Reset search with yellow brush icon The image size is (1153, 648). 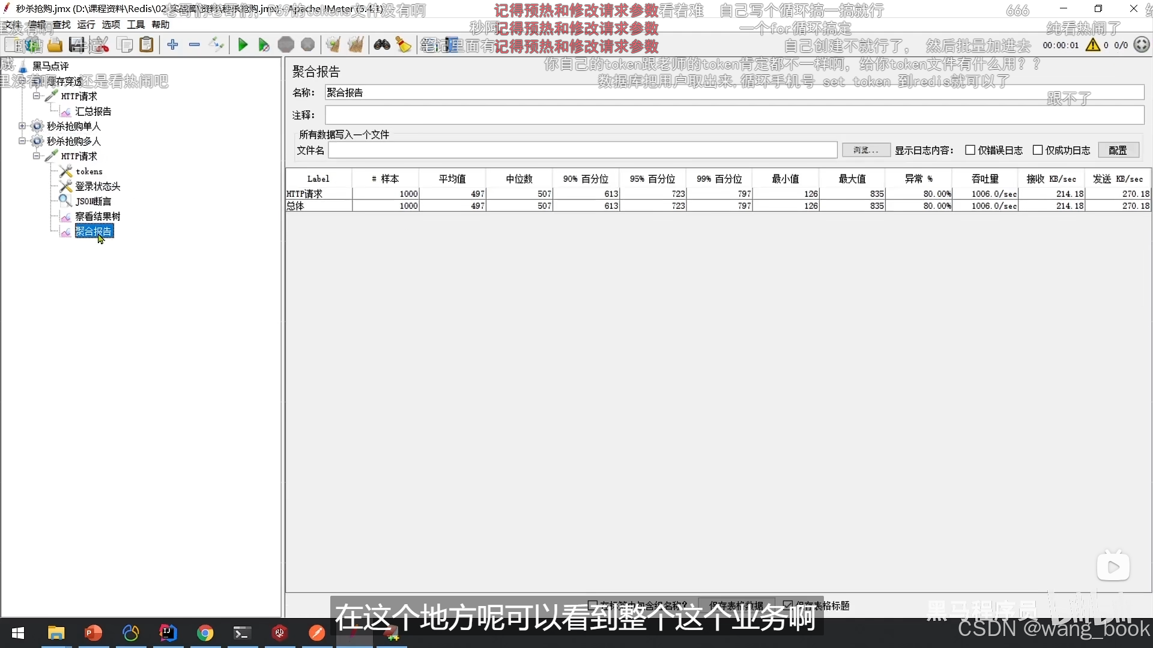tap(404, 45)
